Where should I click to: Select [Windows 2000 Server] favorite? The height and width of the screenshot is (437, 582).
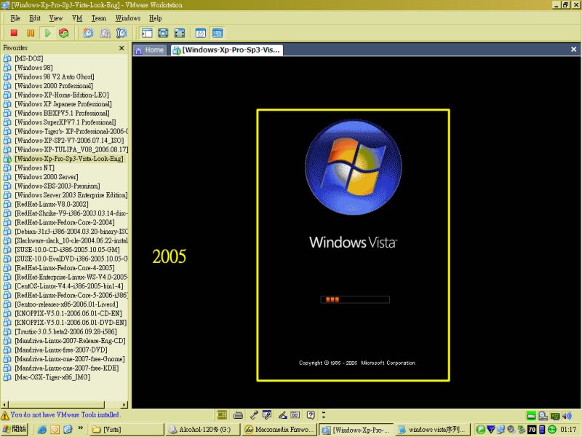click(47, 177)
